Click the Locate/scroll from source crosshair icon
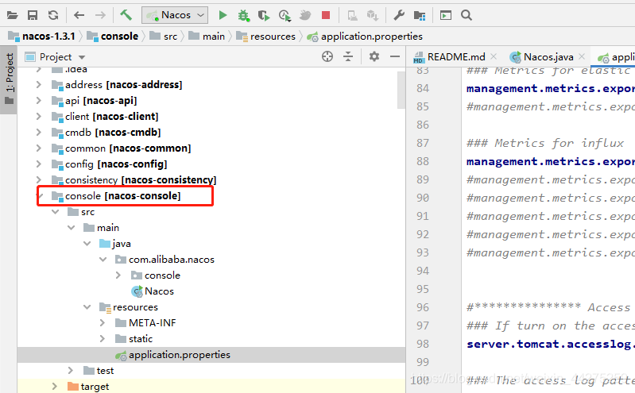 327,56
